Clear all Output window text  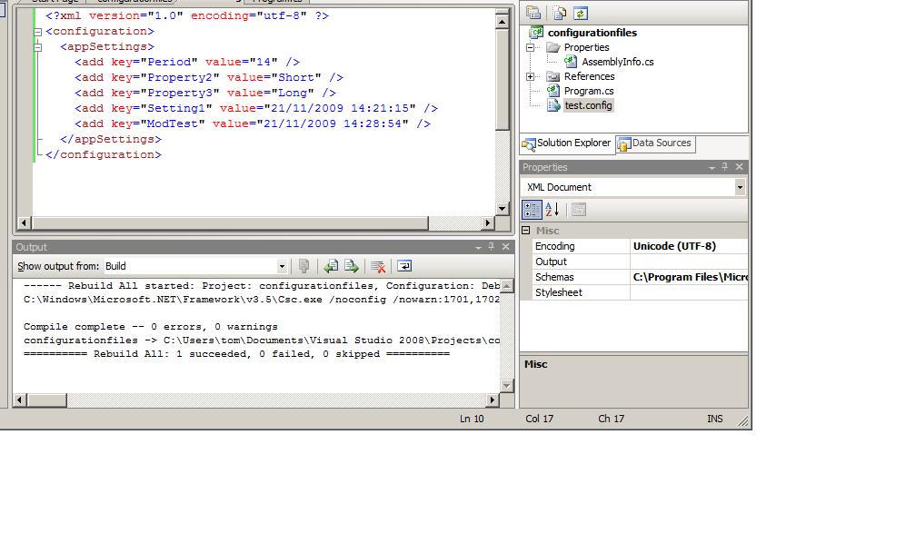(378, 266)
